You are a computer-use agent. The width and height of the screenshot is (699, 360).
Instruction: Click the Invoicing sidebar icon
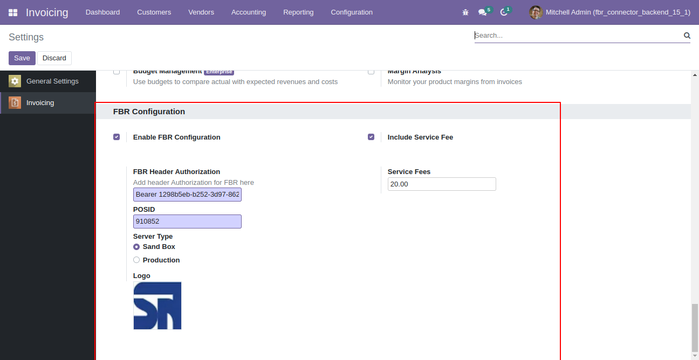coord(15,103)
